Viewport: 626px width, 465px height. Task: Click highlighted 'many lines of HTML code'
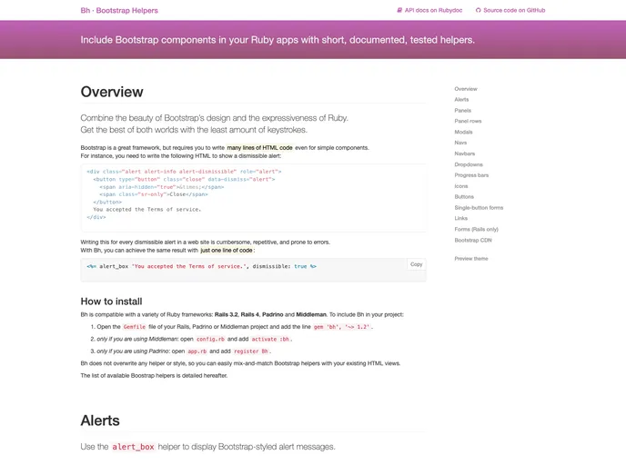[x=260, y=147]
